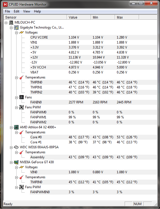Collapse the NVIDIA Fans PWM group
160x209 pixels.
(x=16, y=187)
